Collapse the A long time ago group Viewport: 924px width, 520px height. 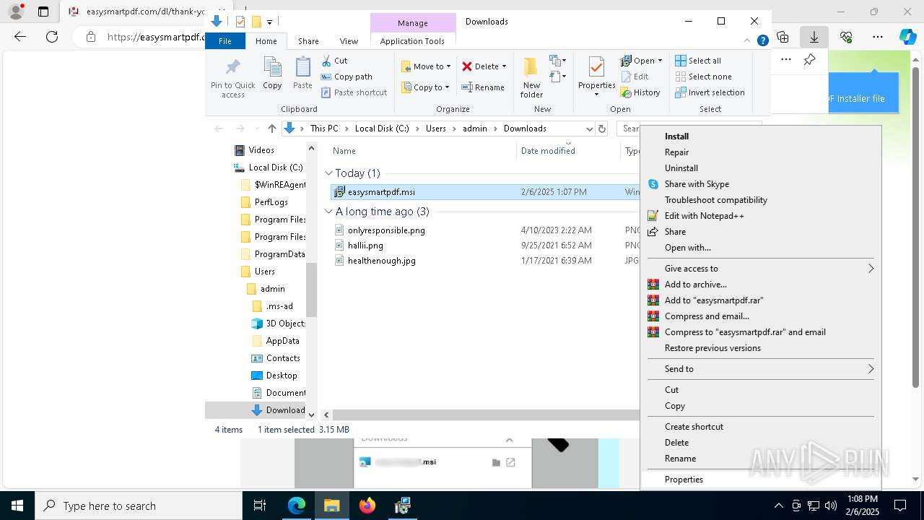click(x=328, y=212)
